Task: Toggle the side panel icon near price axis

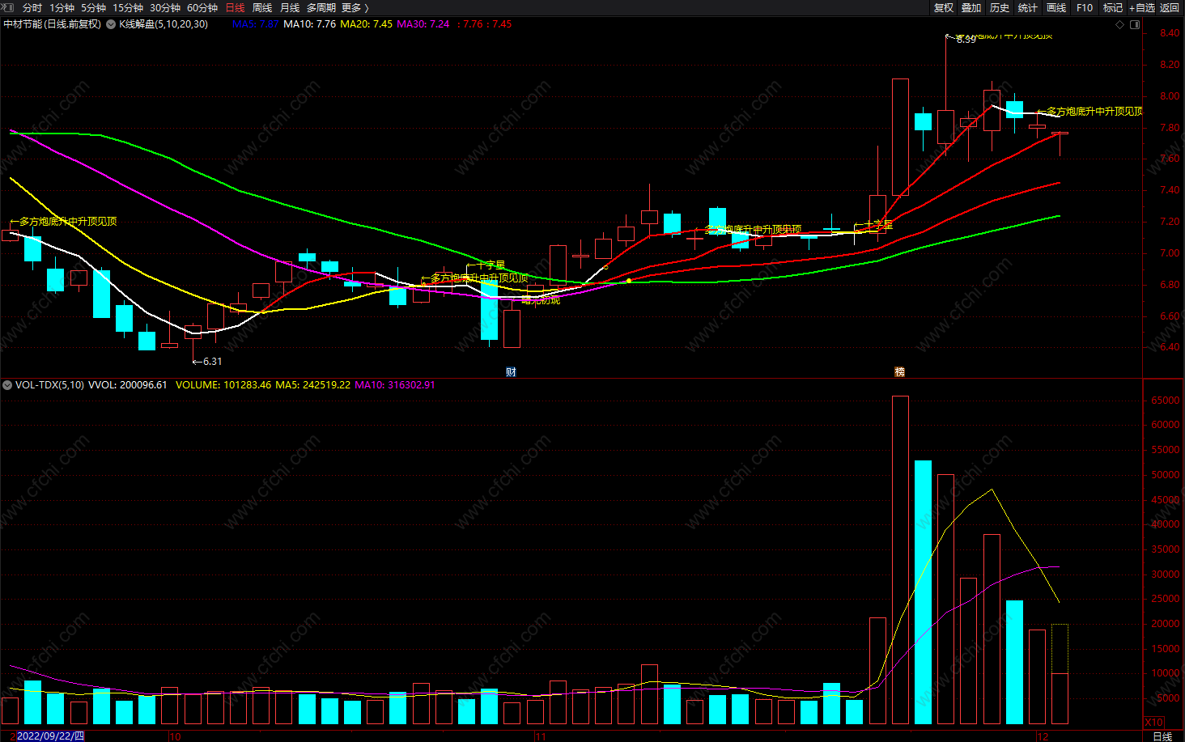Action: 1135,24
